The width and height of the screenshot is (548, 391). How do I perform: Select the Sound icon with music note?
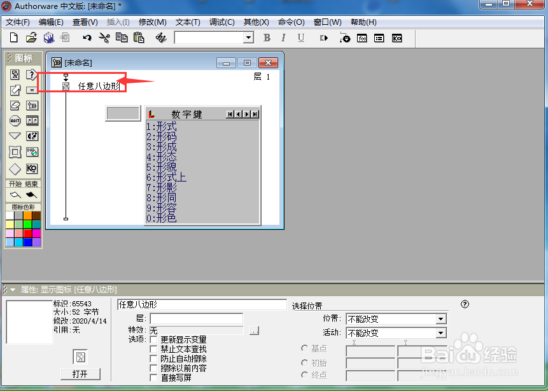coord(32,136)
